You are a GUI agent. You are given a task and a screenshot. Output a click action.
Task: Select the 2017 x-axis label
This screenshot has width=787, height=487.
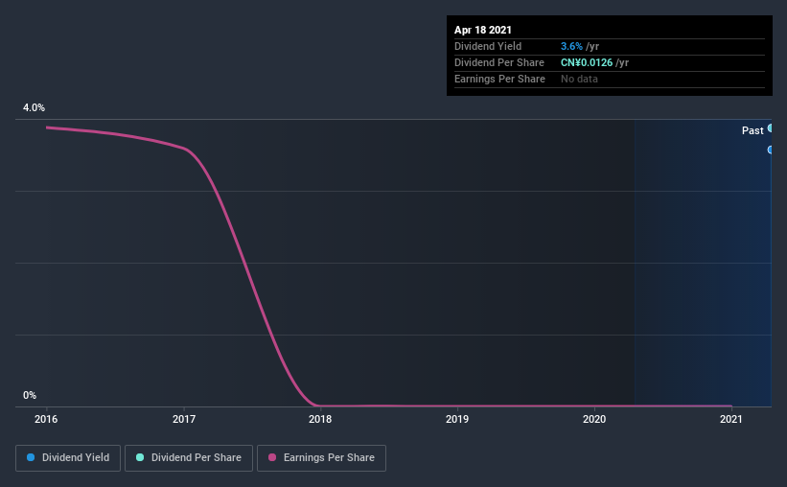pos(184,419)
